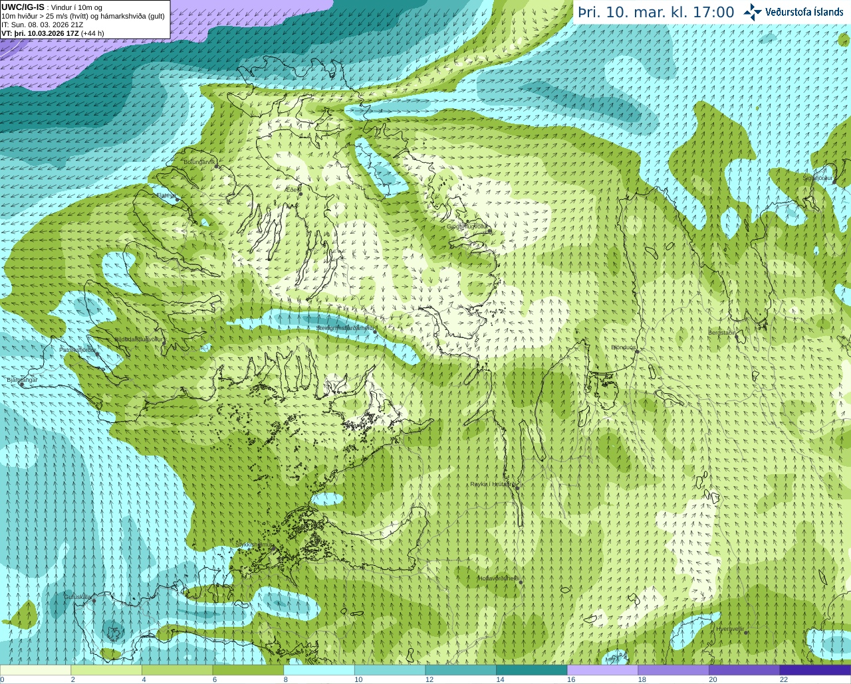Screen dimensions: 851x684
Task: Click the 10–12 m/s light teal legend swatch
Action: [x=390, y=670]
